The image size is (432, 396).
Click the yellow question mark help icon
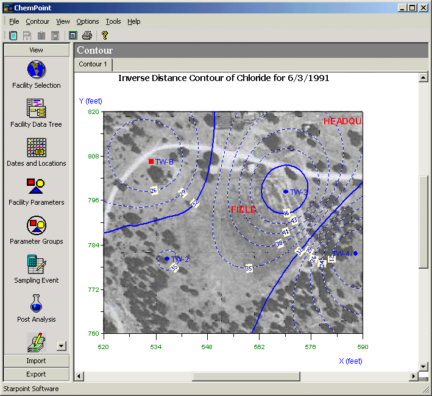105,35
